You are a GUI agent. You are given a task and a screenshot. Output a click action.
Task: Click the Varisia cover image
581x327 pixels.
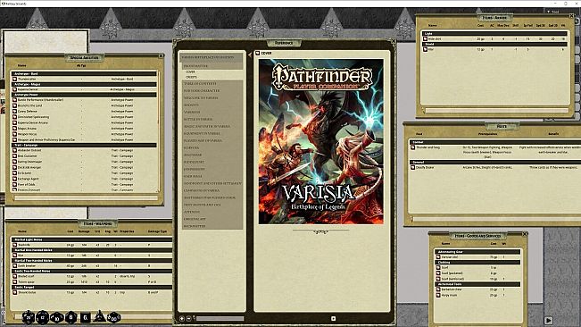pyautogui.click(x=321, y=142)
